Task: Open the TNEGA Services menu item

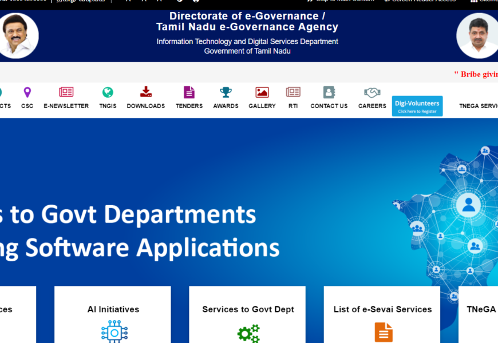Action: coord(479,106)
